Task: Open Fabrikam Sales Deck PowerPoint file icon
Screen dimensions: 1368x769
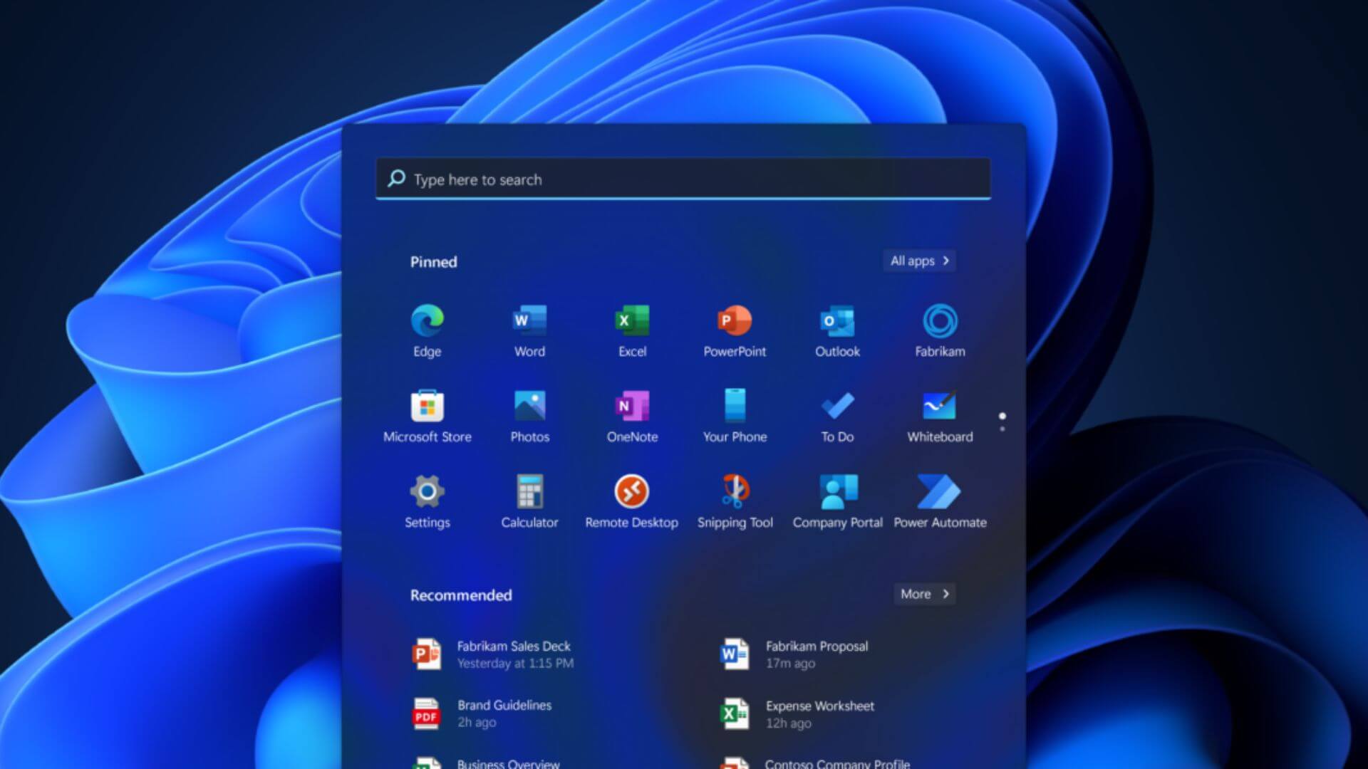Action: pyautogui.click(x=426, y=654)
